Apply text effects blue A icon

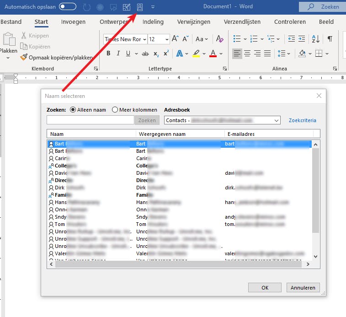tap(180, 53)
